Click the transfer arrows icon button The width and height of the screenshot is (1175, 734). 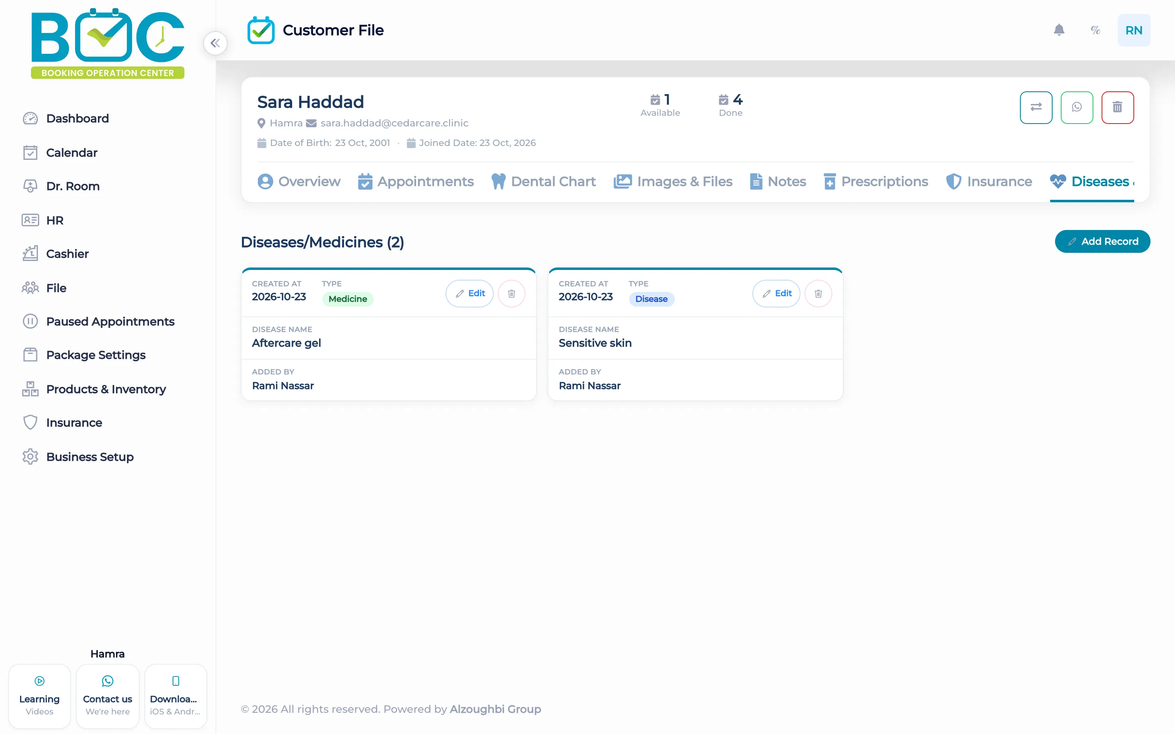[x=1035, y=107]
